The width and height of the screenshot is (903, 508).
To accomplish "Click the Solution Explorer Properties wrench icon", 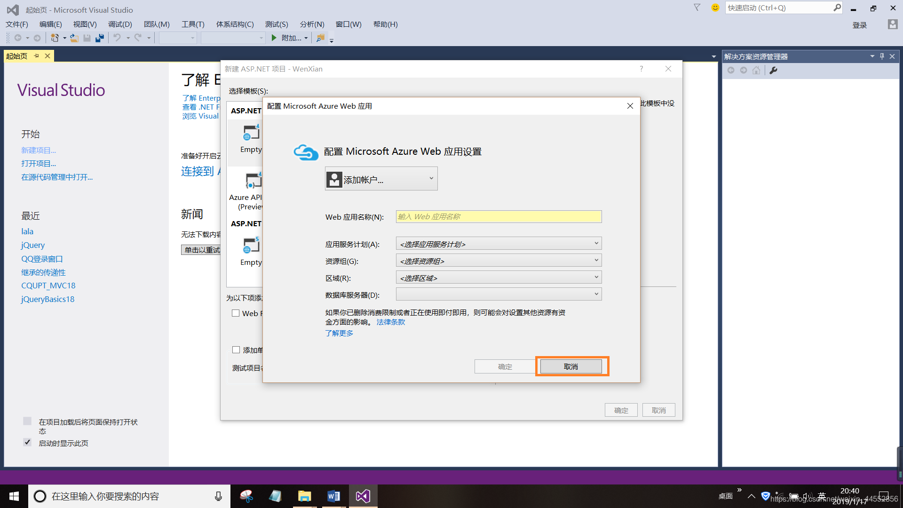I will click(x=774, y=70).
